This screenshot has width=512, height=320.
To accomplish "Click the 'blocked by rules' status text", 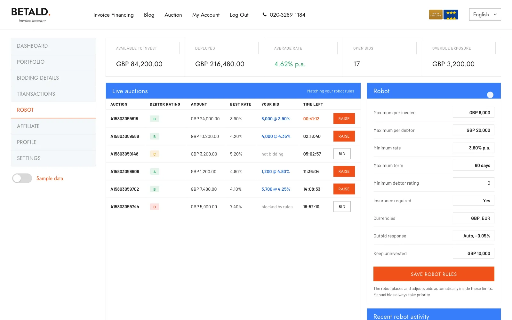I will [x=277, y=207].
